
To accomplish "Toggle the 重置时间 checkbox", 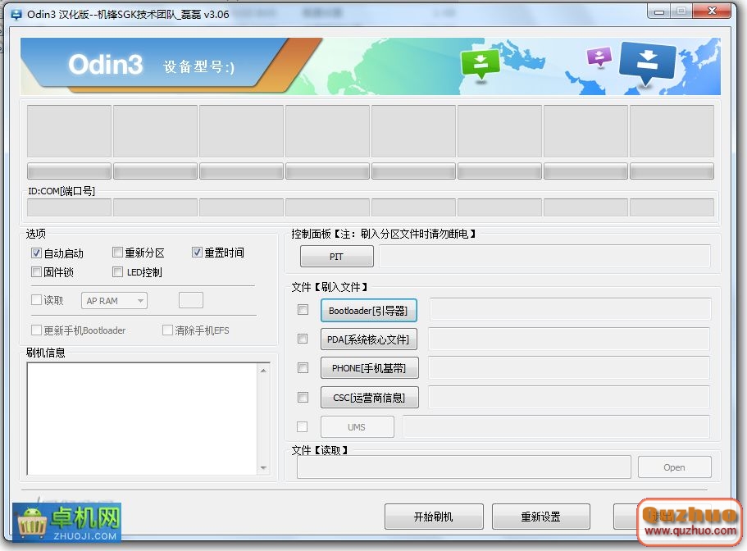I will click(197, 253).
